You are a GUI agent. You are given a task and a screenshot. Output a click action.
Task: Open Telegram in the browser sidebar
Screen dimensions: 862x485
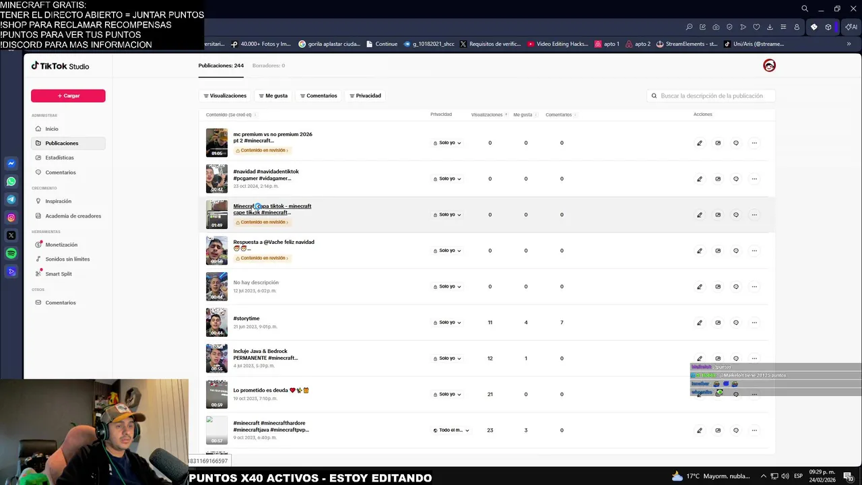[11, 199]
